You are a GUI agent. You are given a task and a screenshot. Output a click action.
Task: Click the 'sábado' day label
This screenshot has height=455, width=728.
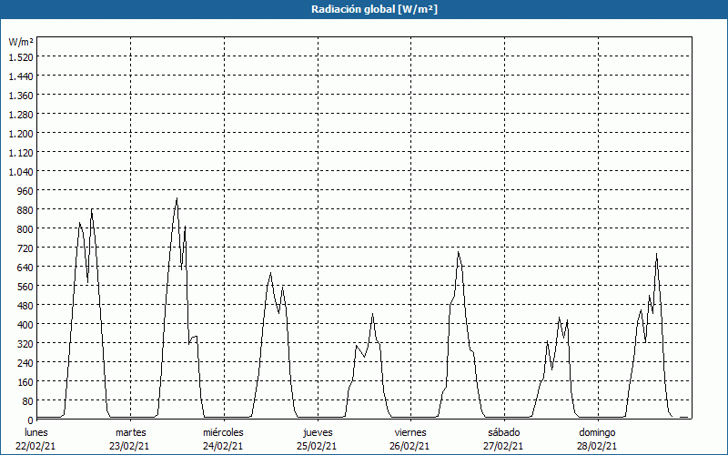[504, 432]
